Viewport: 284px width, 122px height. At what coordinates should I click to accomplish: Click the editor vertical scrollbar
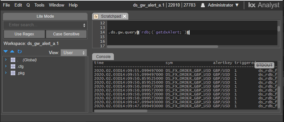pos(279,29)
